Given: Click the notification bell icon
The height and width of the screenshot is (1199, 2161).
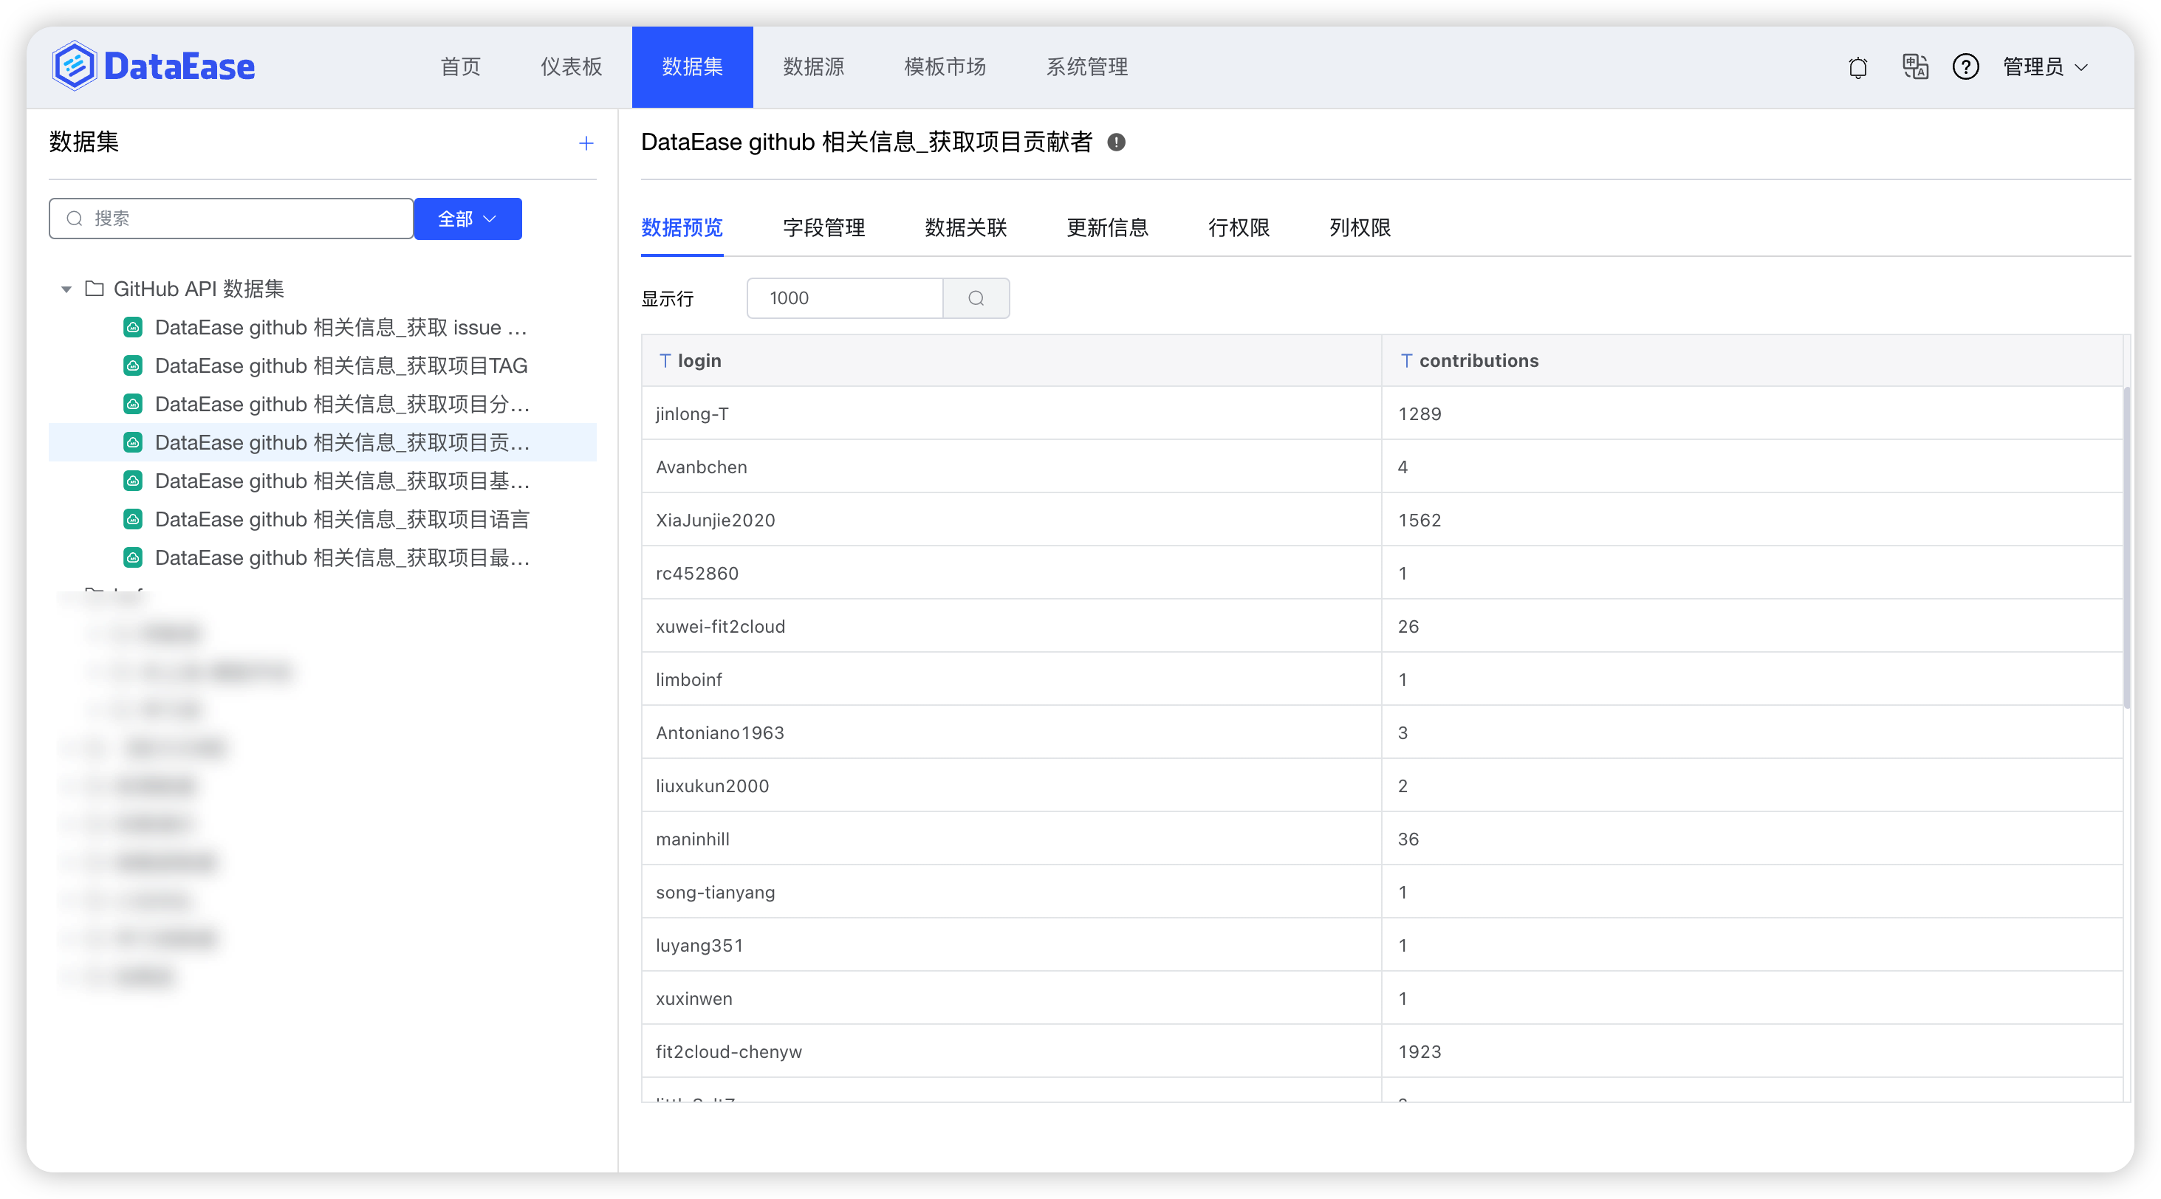Looking at the screenshot, I should (x=1857, y=67).
